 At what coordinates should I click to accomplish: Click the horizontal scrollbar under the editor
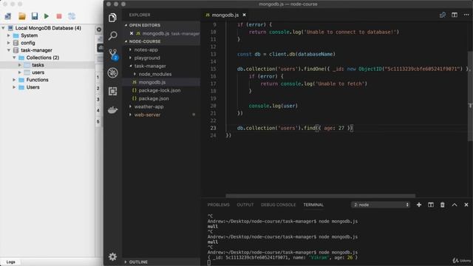pyautogui.click(x=320, y=196)
